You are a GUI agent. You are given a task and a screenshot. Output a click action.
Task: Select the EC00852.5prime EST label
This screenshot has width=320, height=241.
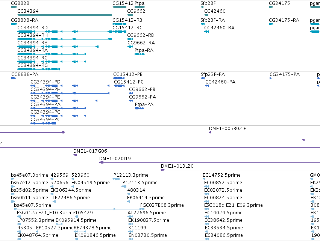[223, 183]
